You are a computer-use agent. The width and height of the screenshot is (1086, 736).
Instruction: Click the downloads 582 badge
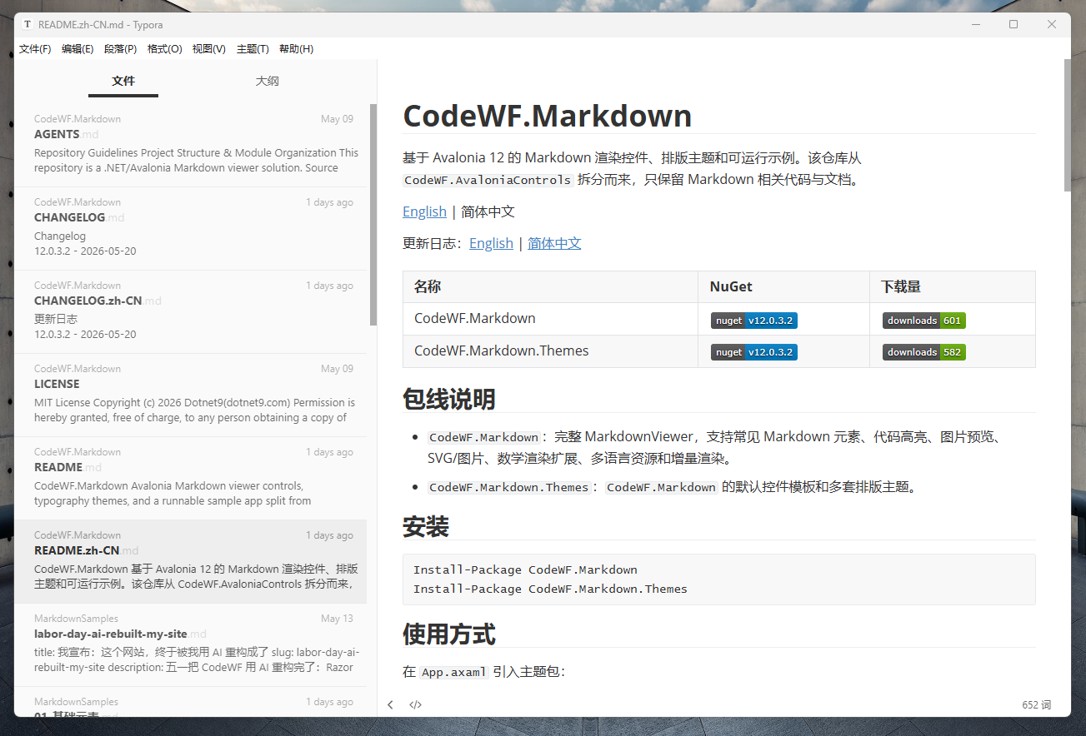924,352
